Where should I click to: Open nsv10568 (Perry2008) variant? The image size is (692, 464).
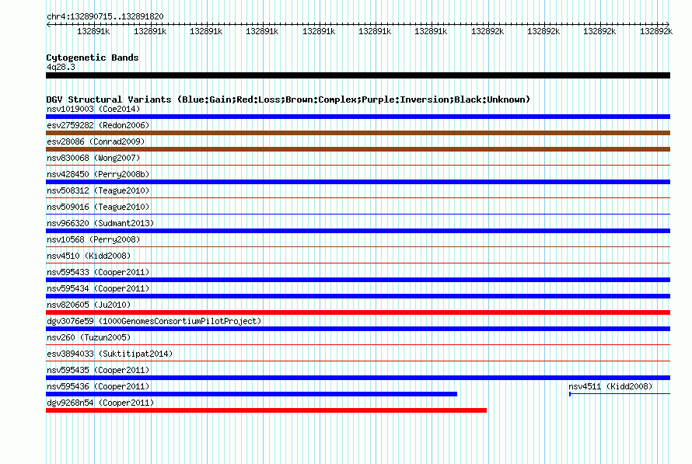(93, 239)
